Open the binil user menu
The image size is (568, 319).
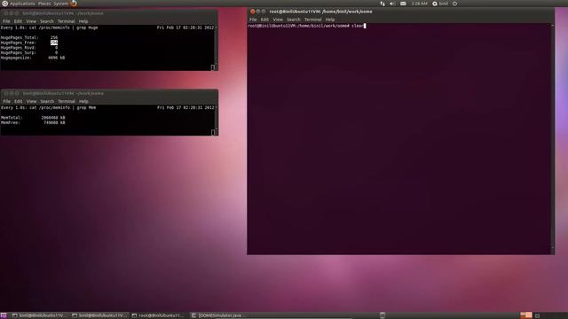[x=440, y=4]
